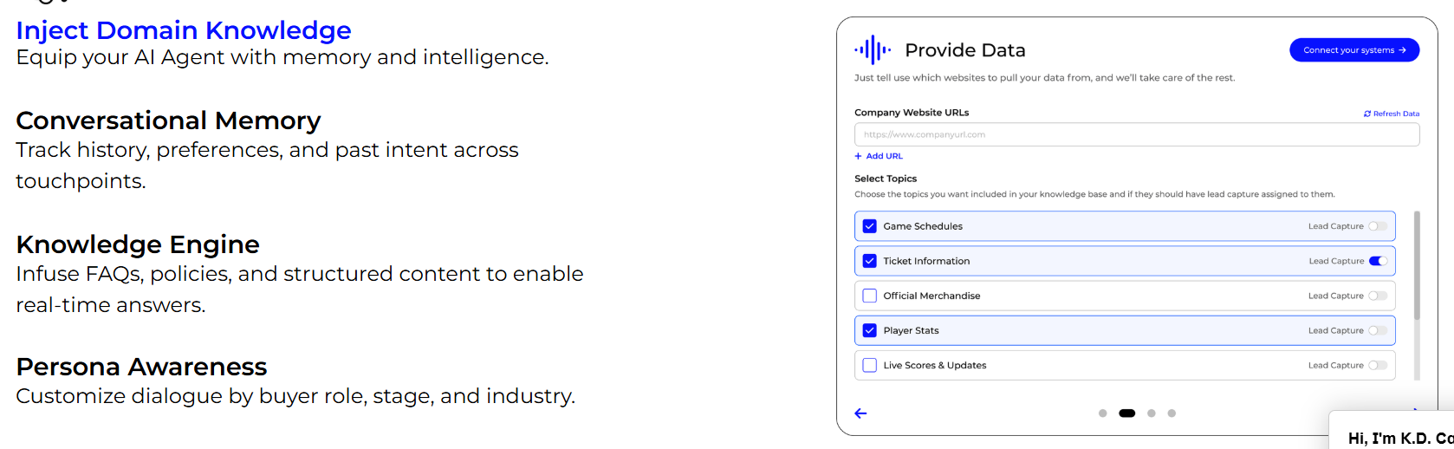The width and height of the screenshot is (1454, 449).
Task: Go to first carousel dot
Action: [1102, 413]
